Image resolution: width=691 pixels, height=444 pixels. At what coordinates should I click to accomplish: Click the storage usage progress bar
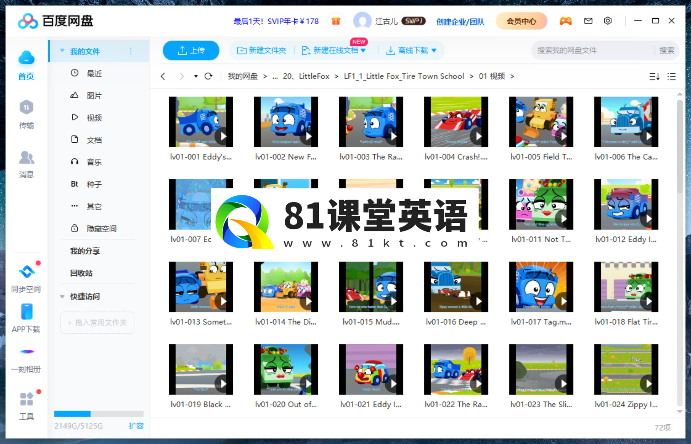[x=99, y=414]
